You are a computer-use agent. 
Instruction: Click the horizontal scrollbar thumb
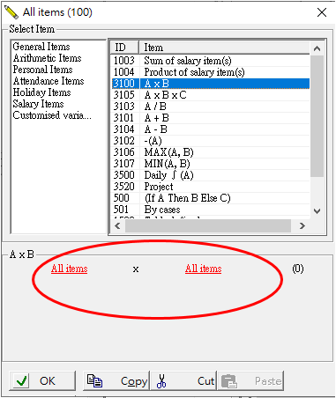click(x=208, y=225)
